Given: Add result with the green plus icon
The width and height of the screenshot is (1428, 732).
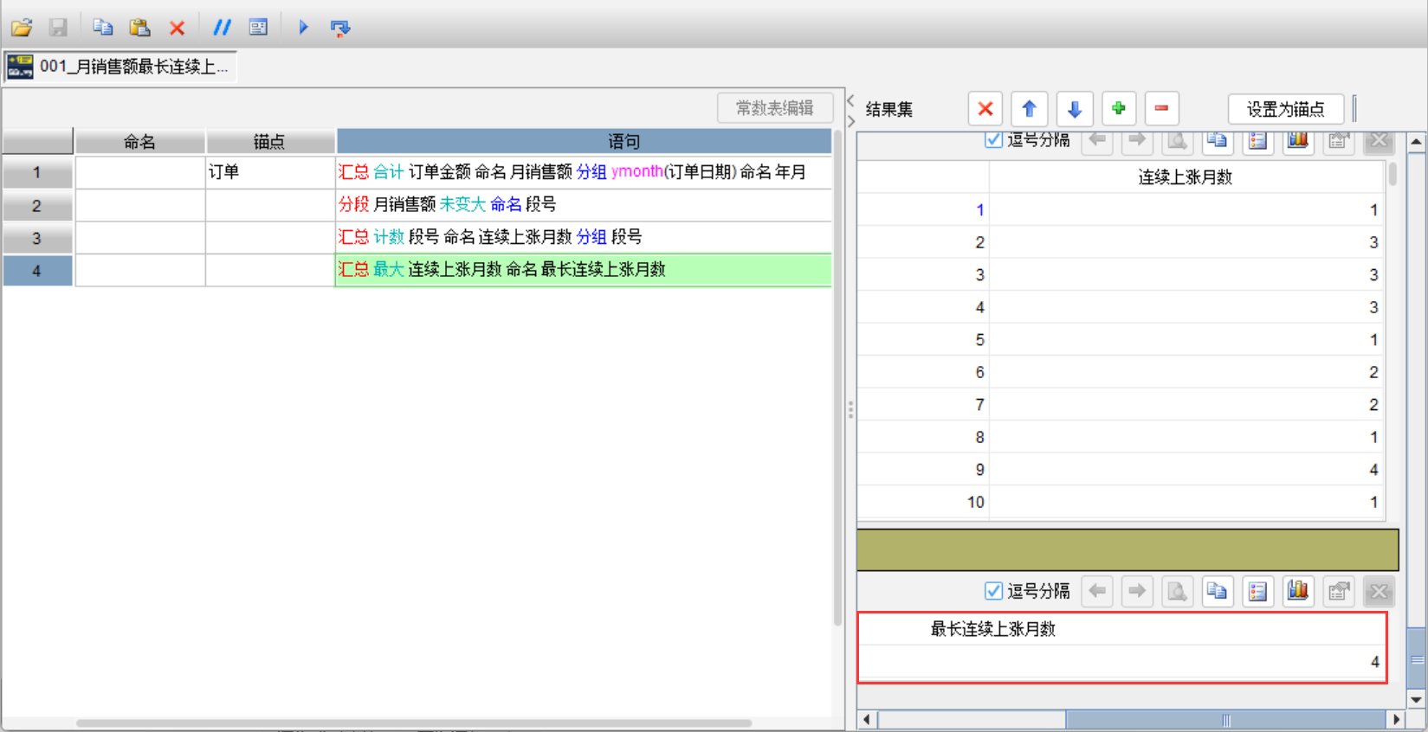Looking at the screenshot, I should tap(1118, 109).
